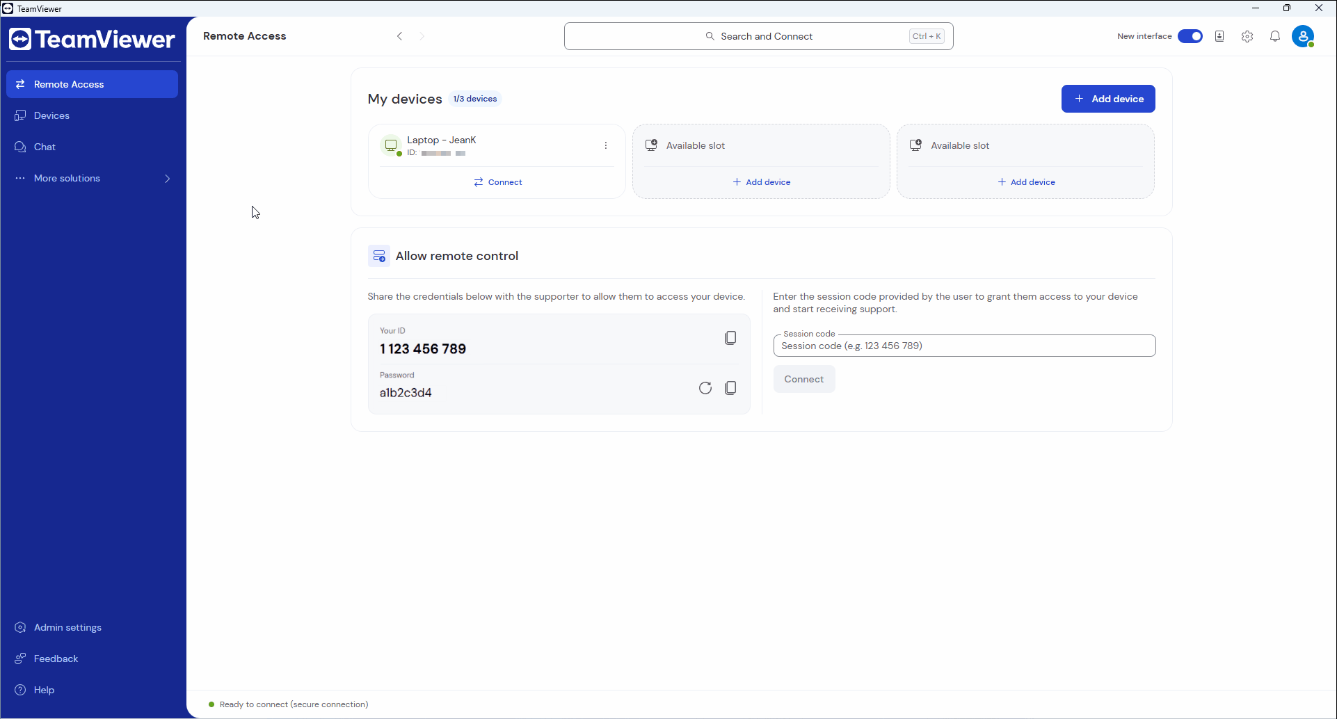Viewport: 1337px width, 719px height.
Task: Connect to Laptop - JeanK device
Action: click(x=498, y=182)
